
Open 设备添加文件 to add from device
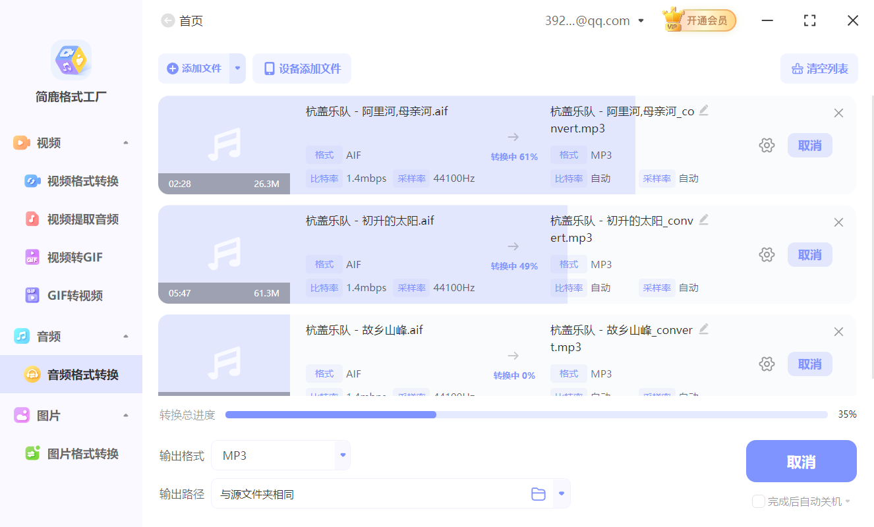pyautogui.click(x=302, y=69)
